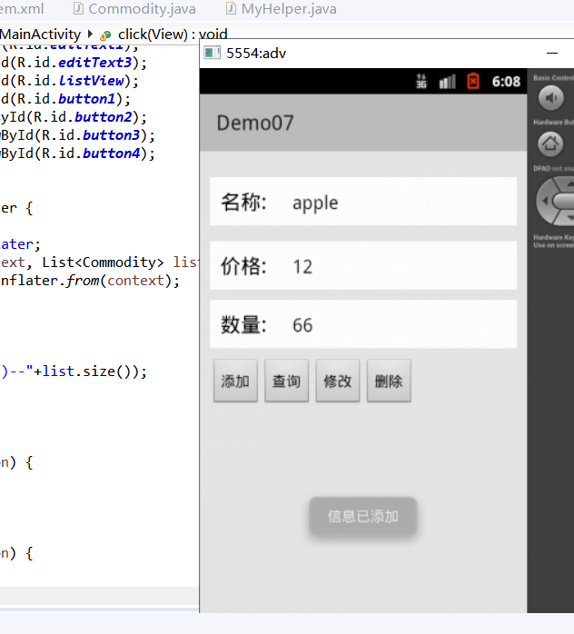Click the 3G data icon in status bar

pyautogui.click(x=421, y=81)
